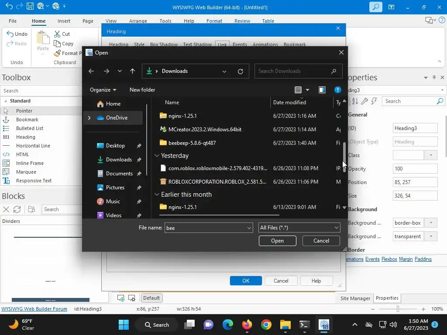
Task: Open the File name history dropdown
Action: pyautogui.click(x=249, y=228)
